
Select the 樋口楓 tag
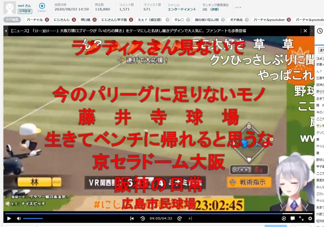point(86,20)
